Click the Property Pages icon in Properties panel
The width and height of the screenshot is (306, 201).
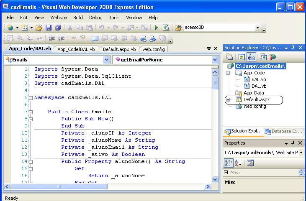(250, 163)
